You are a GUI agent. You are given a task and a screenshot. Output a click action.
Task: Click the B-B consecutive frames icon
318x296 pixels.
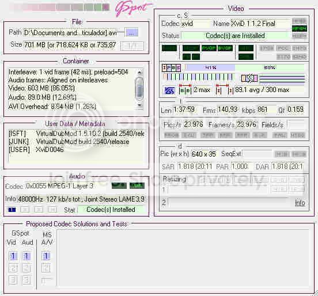pos(185,89)
